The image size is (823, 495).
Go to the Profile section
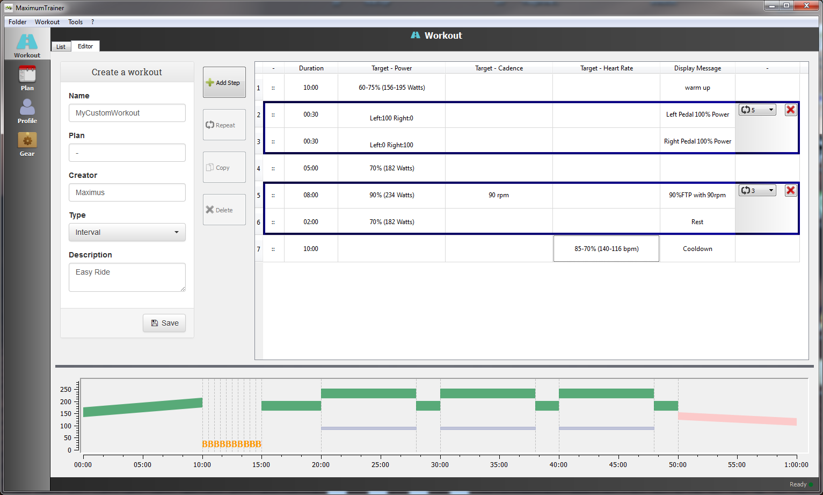27,111
